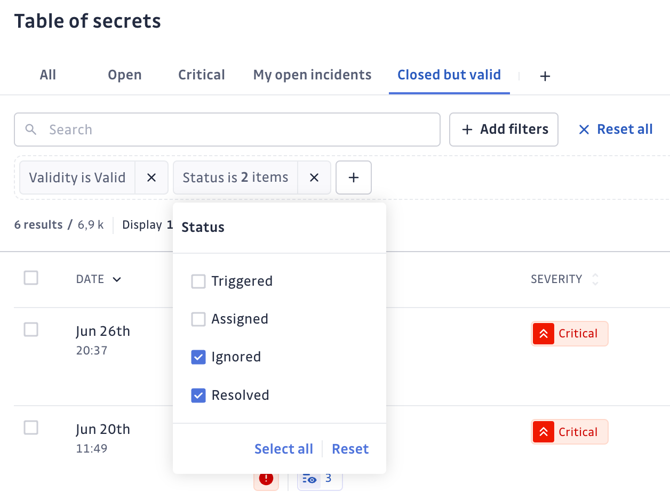Check the Assigned status checkbox
This screenshot has width=670, height=500.
pyautogui.click(x=198, y=319)
